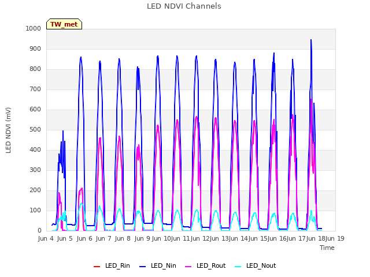Click the Jun 19 x-axis tick label

(x=335, y=238)
